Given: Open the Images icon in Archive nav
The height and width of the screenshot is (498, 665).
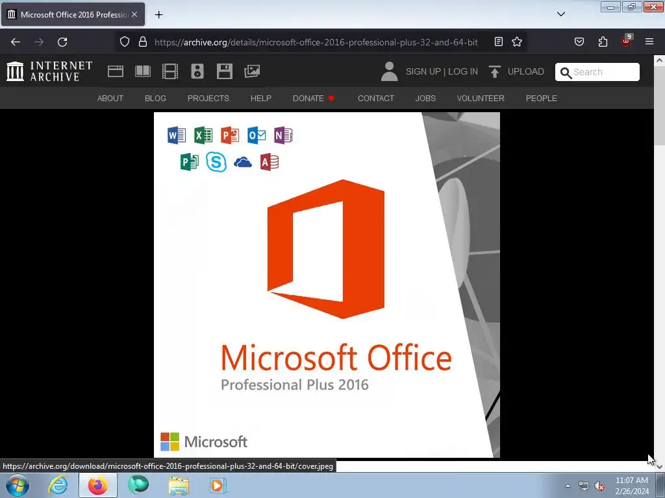Looking at the screenshot, I should tap(252, 71).
